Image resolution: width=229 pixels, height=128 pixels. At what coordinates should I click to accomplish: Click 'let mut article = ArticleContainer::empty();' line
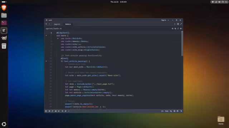click(x=88, y=92)
